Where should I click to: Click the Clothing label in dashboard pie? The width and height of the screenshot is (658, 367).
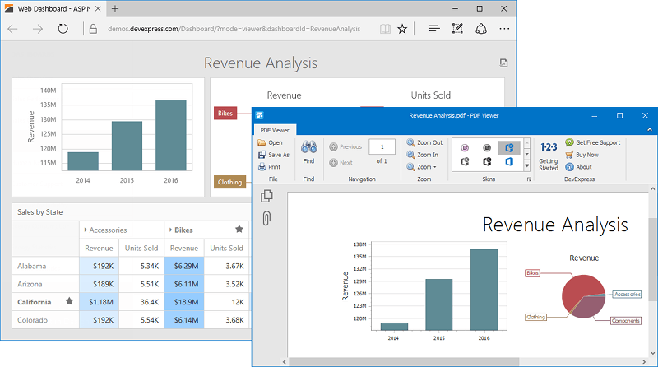coord(230,182)
